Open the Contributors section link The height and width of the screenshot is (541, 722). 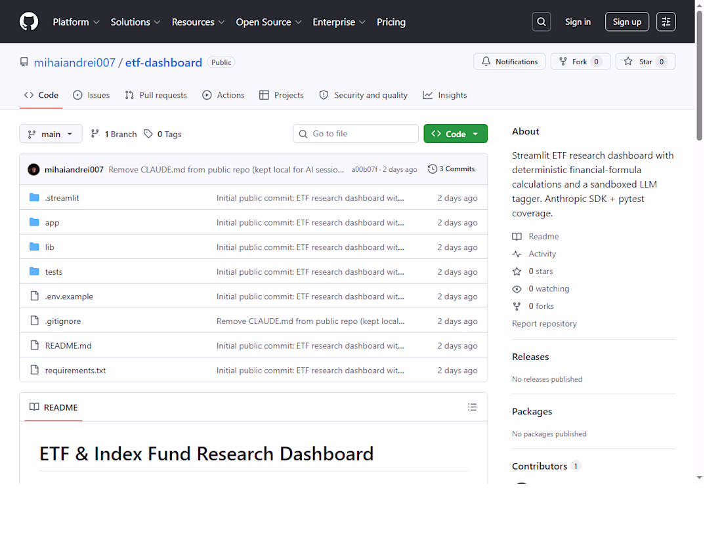540,466
